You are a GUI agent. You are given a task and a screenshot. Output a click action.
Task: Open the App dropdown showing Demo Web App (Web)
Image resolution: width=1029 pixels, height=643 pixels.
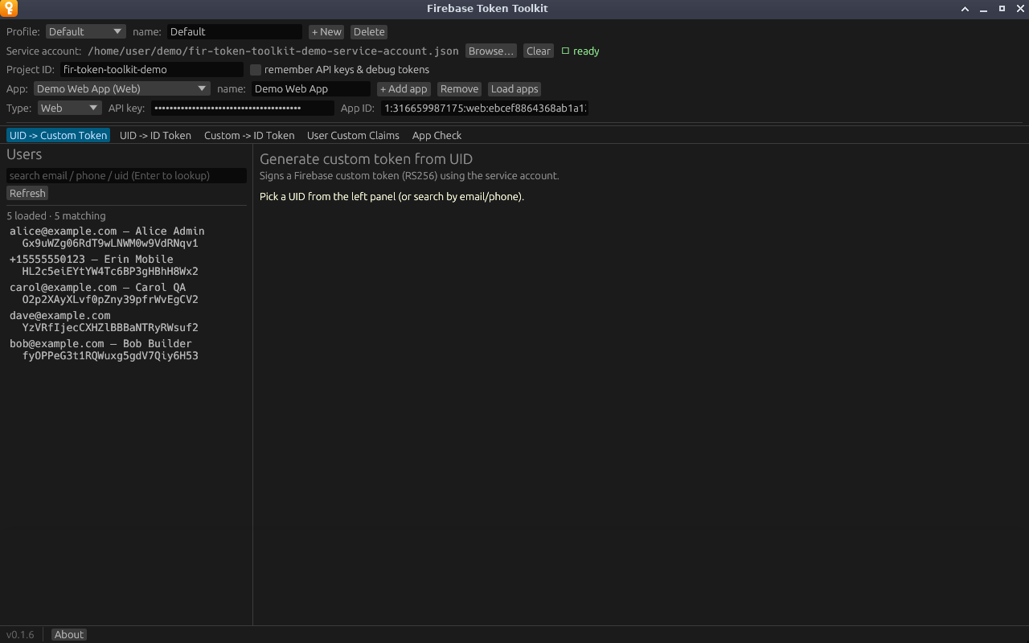click(x=122, y=89)
